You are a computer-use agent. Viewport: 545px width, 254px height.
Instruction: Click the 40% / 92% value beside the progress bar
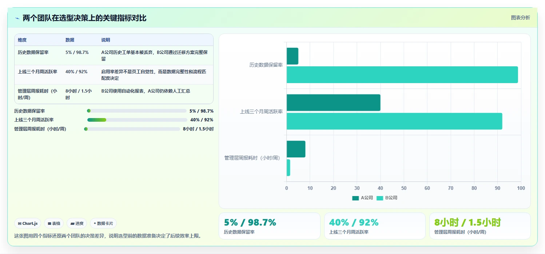pos(202,120)
